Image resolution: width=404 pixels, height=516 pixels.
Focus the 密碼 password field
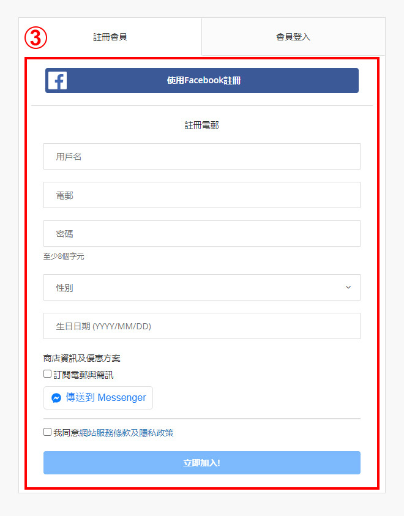[x=201, y=233]
